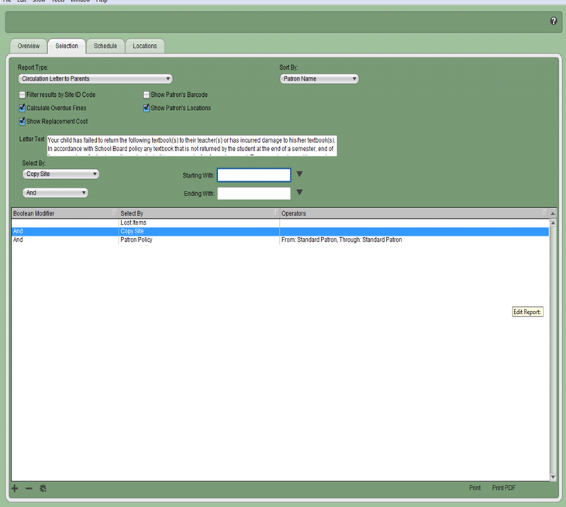Click the scrollbar up arrow of the table
The height and width of the screenshot is (507, 566).
553,223
